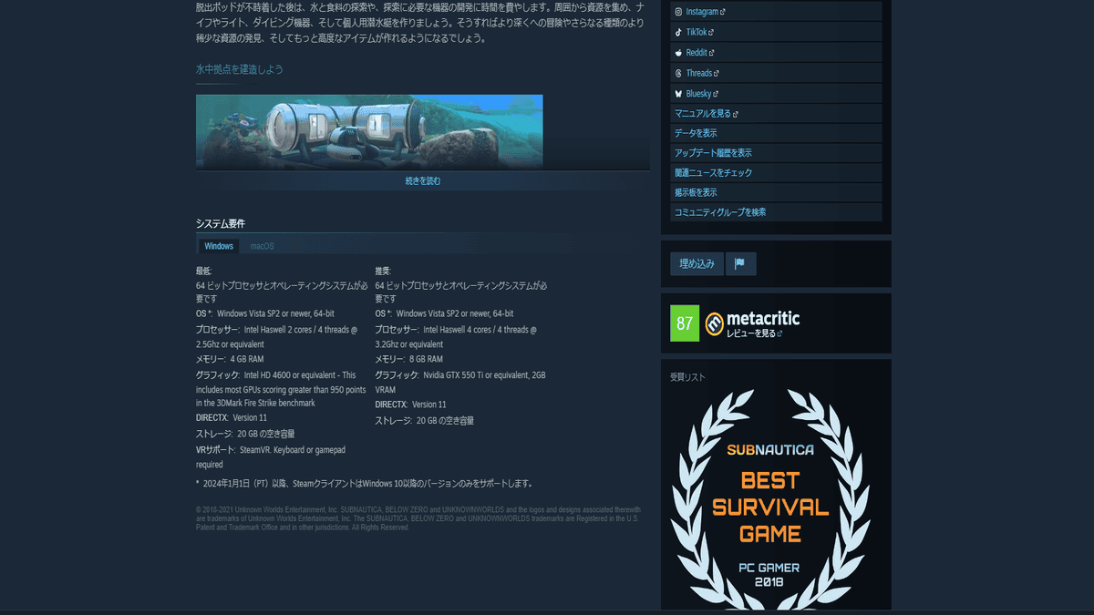Click the flag report icon button
The height and width of the screenshot is (615, 1094).
[740, 264]
